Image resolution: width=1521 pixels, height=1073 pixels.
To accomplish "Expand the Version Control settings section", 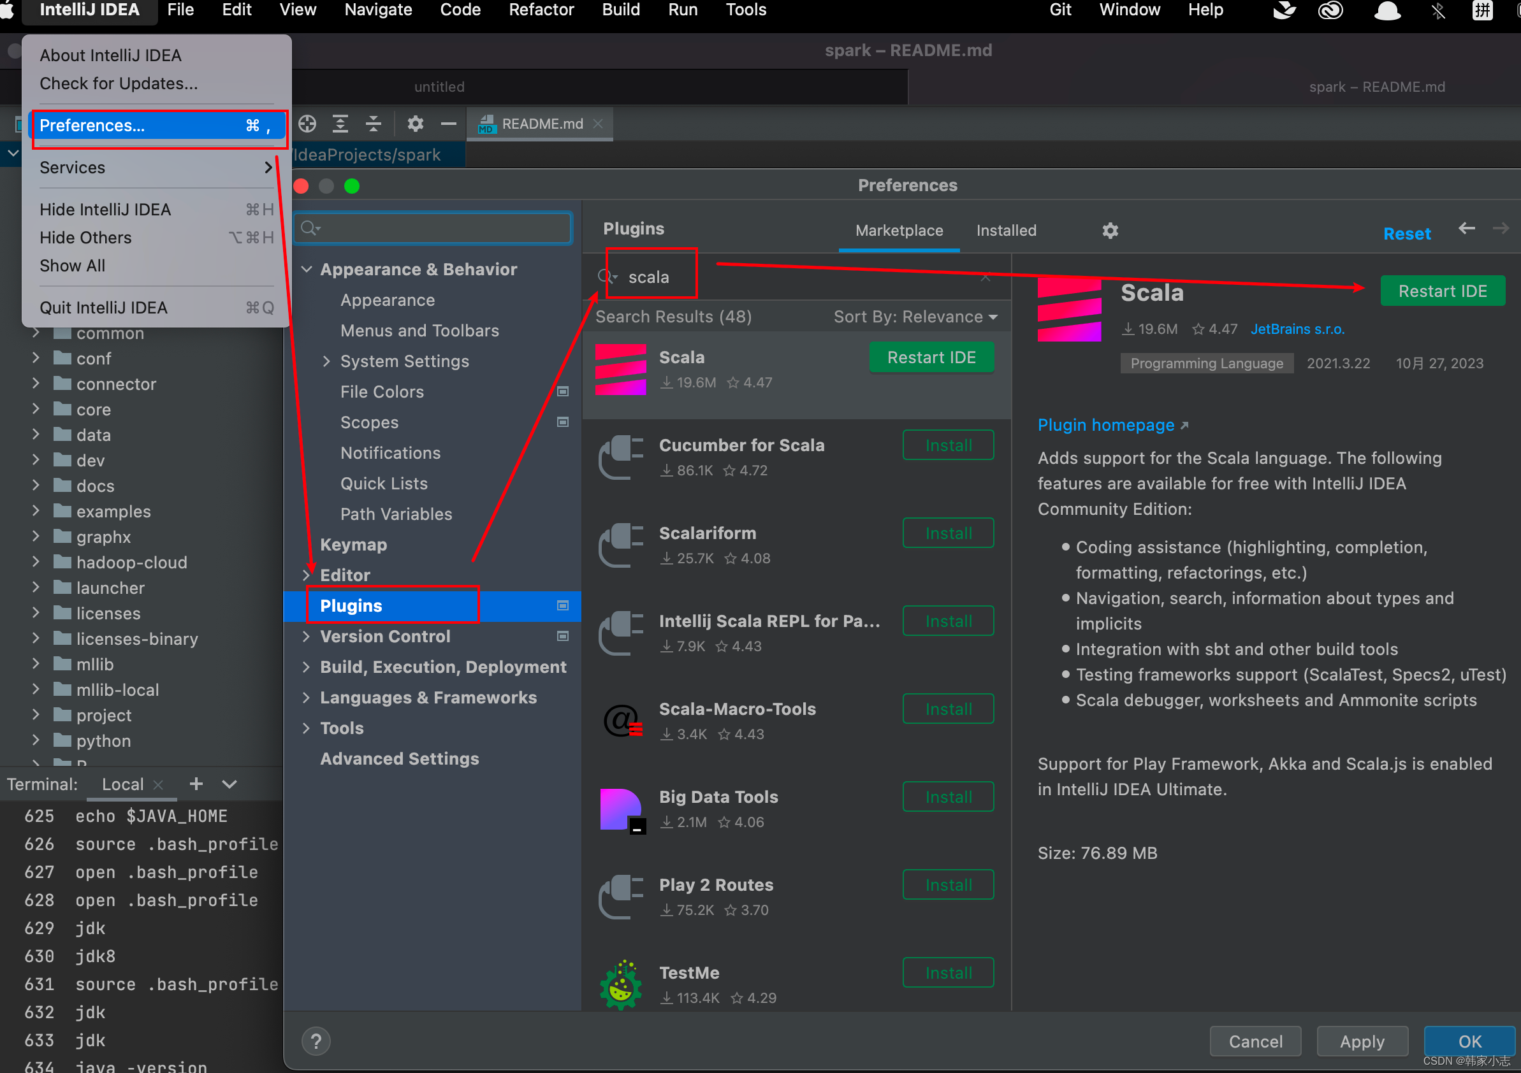I will (306, 636).
